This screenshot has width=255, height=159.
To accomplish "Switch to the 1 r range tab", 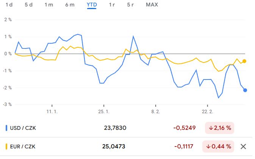I will point(112,5).
